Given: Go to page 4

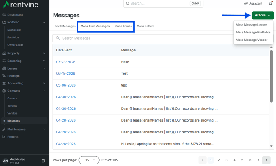Looking at the screenshot, I should [x=234, y=160].
